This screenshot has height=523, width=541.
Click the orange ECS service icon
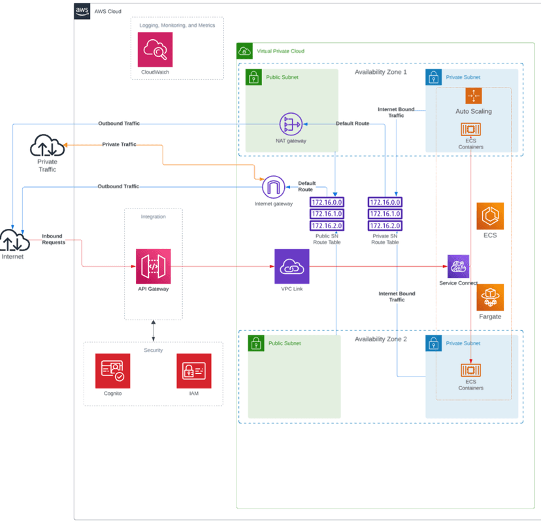coord(490,216)
